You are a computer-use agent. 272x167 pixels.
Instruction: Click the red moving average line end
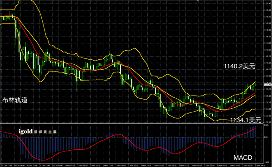point(255,93)
